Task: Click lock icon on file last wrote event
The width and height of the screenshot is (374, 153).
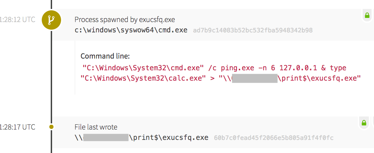Action: click(364, 122)
